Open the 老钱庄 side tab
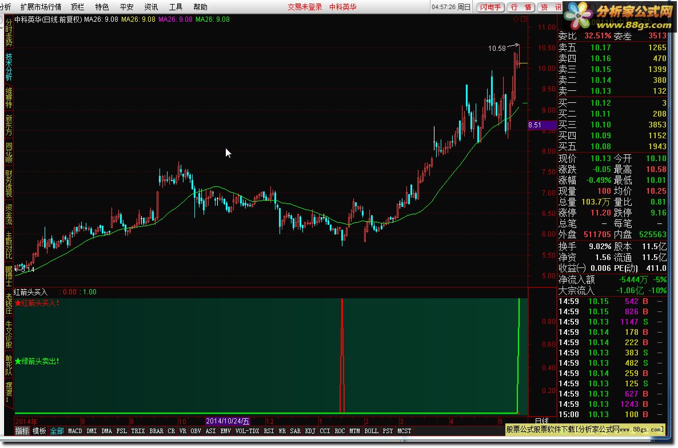Viewport: 678px width, 448px height. pos(9,303)
